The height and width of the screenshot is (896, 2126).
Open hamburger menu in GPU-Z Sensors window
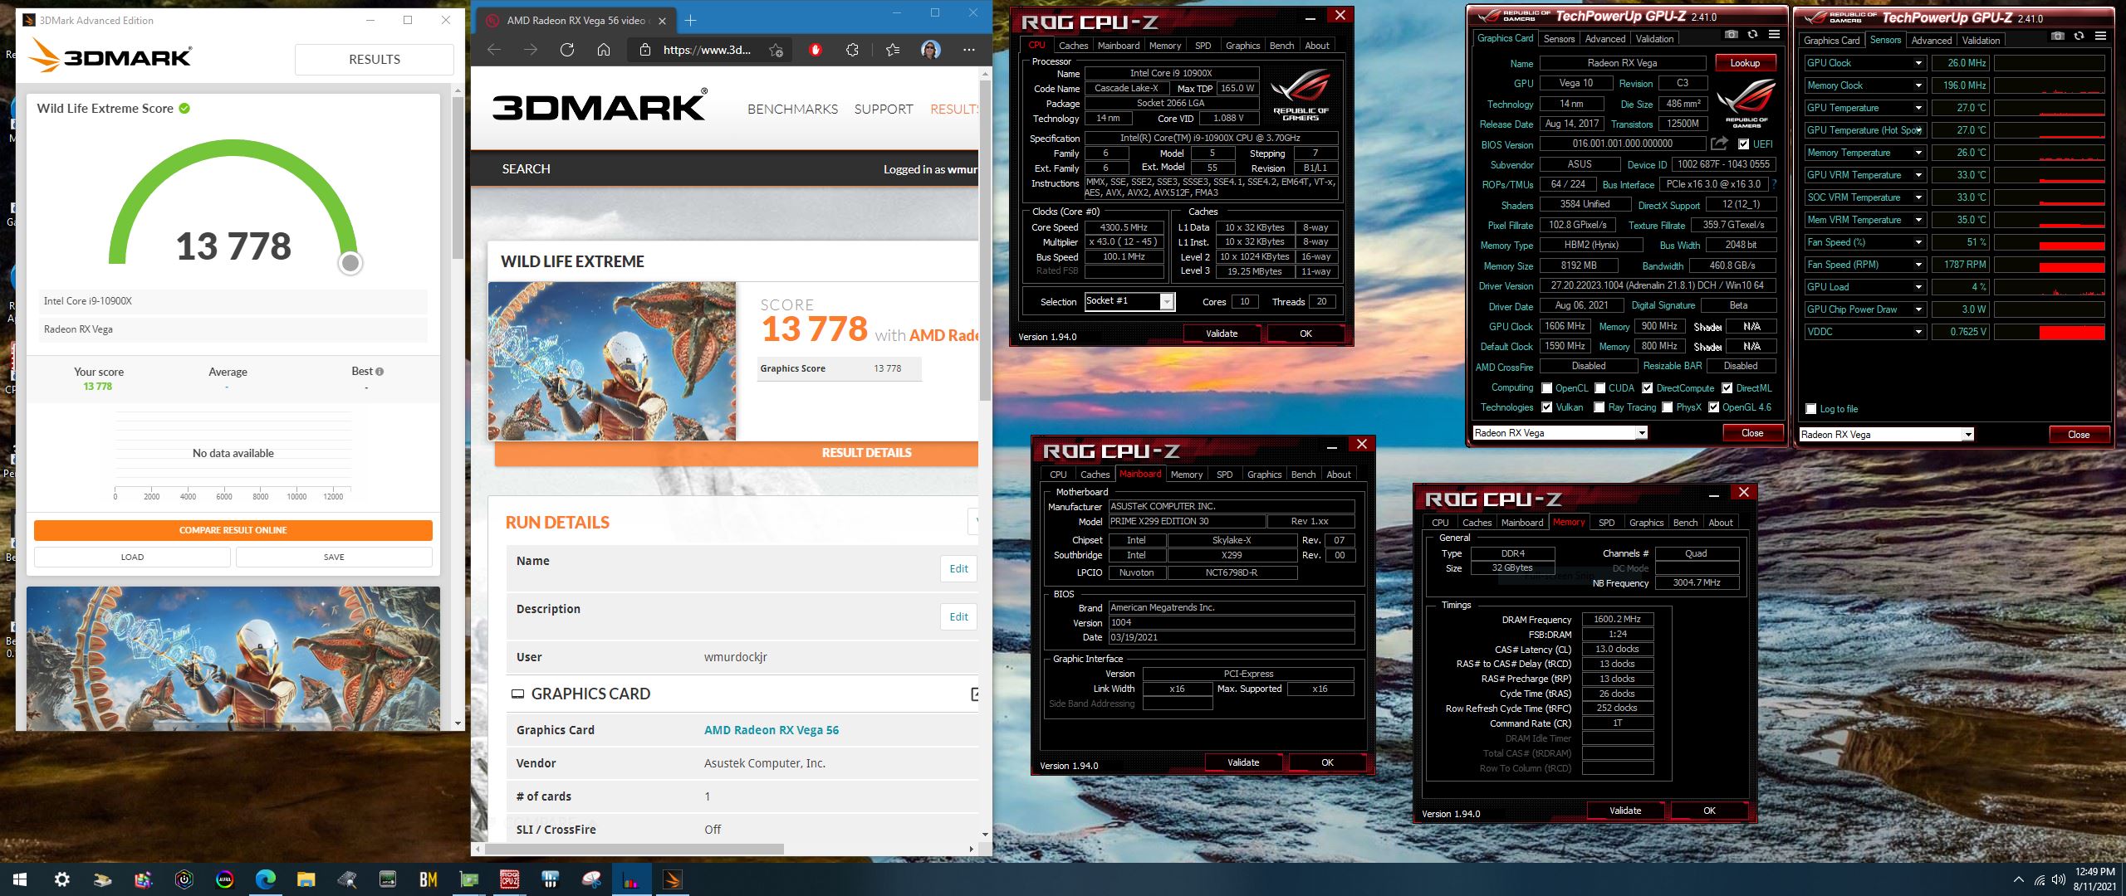[2100, 36]
